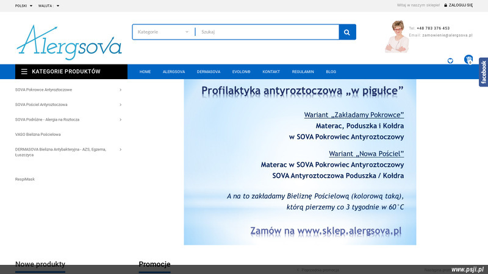Image resolution: width=488 pixels, height=274 pixels.
Task: Open the Kategorie search dropdown
Action: [163, 32]
